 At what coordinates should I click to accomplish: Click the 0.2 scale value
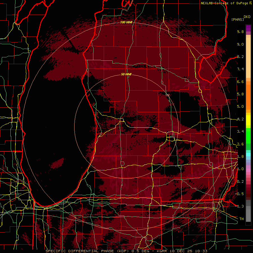[x=240, y=182]
